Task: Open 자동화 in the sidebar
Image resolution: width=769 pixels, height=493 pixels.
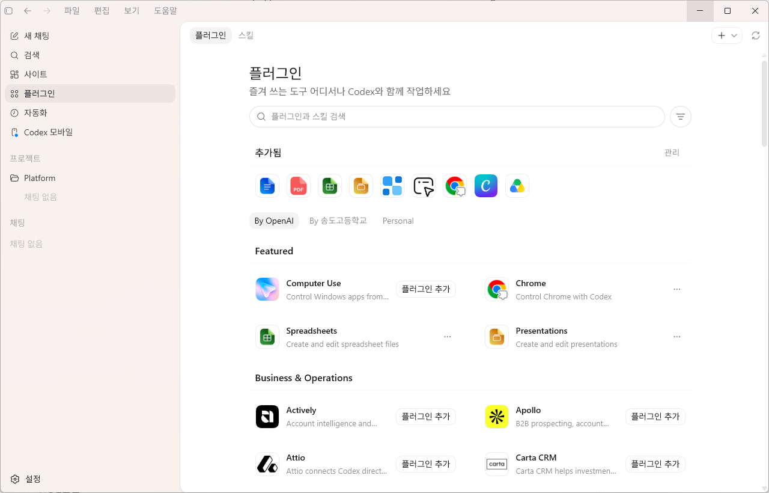Action: click(x=90, y=113)
